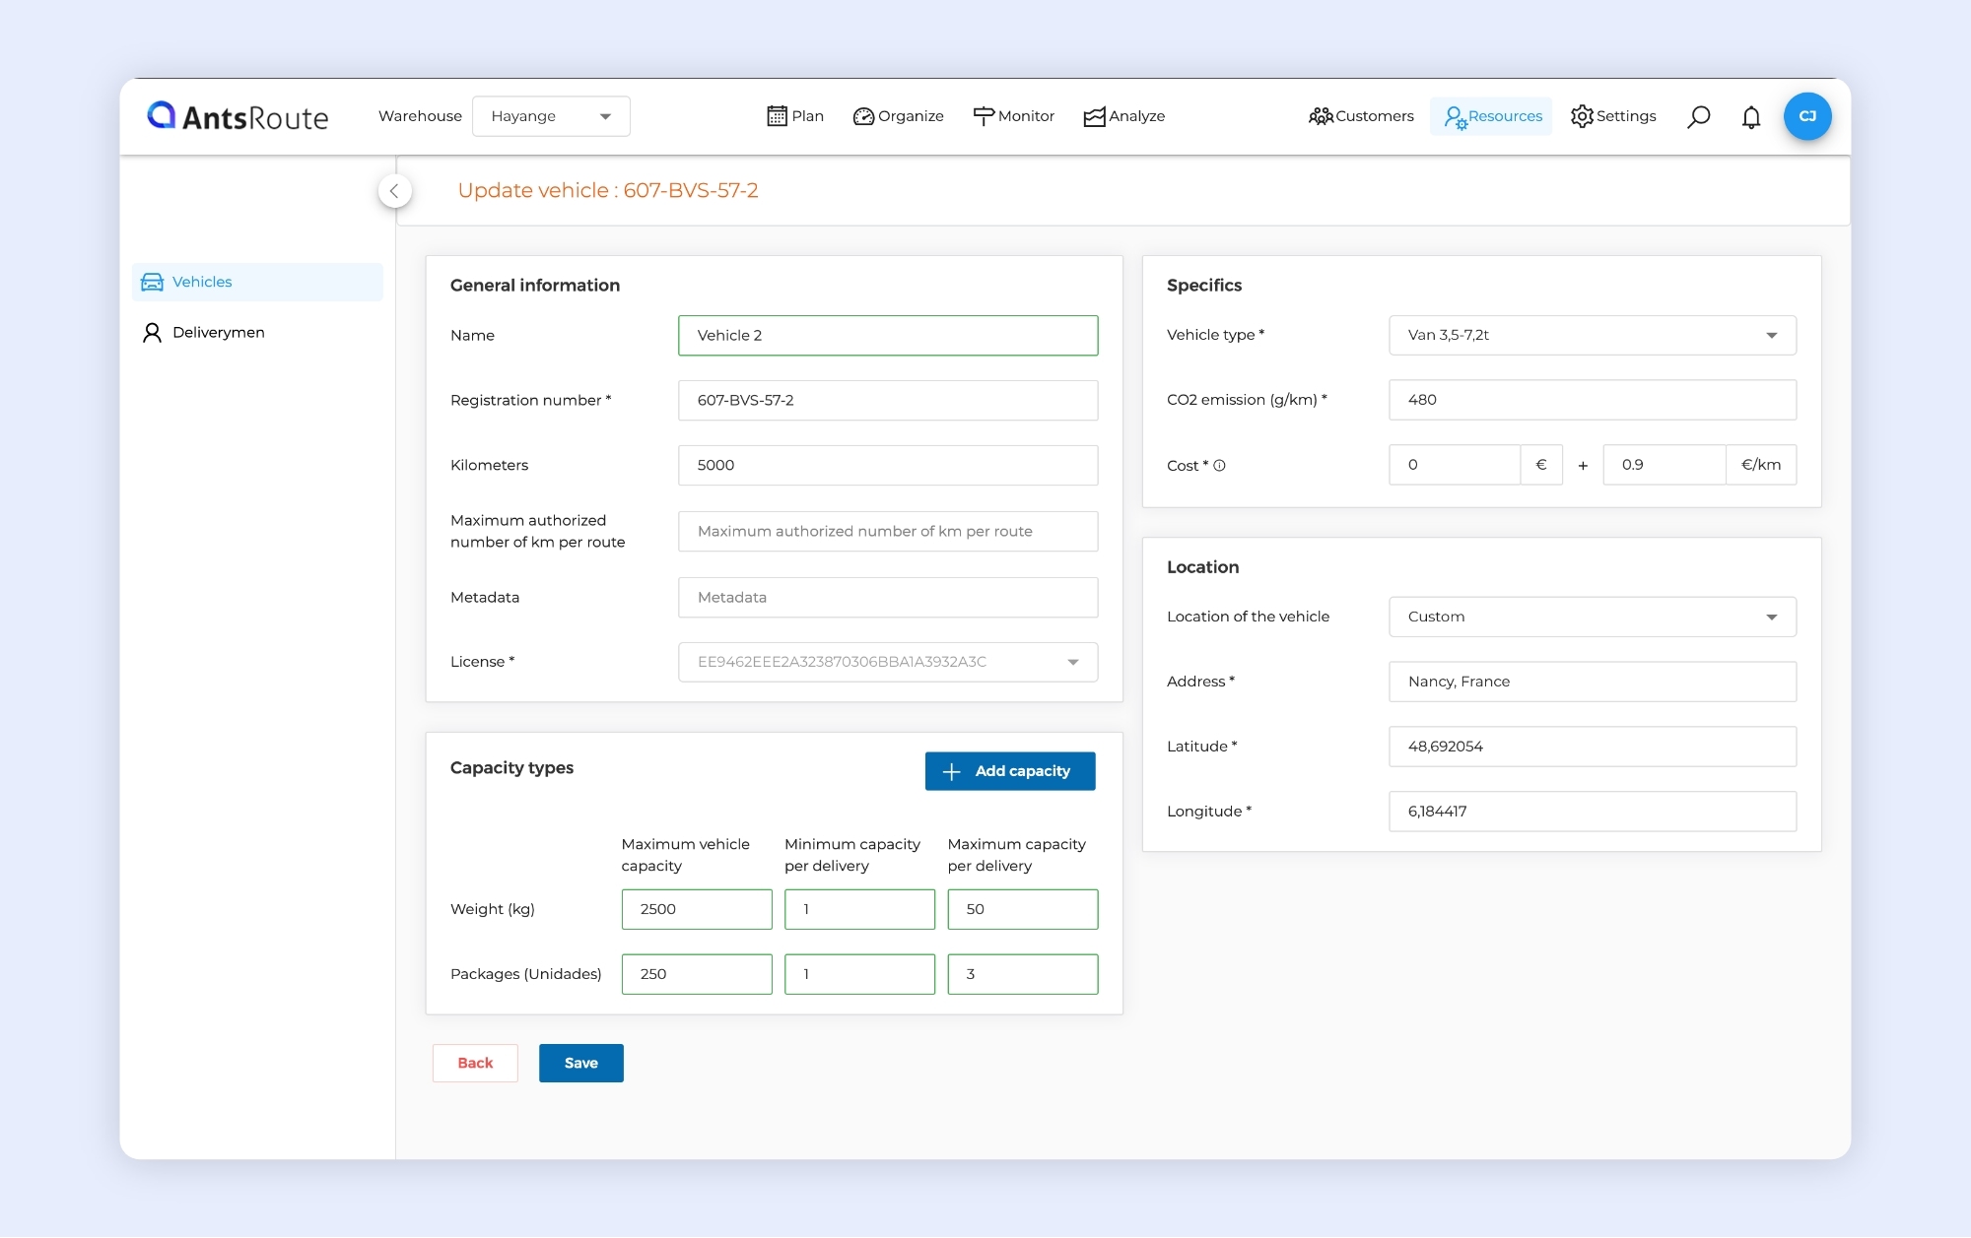Collapse sidebar with the chevron arrow
Viewport: 1971px width, 1238px height.
pyautogui.click(x=394, y=191)
